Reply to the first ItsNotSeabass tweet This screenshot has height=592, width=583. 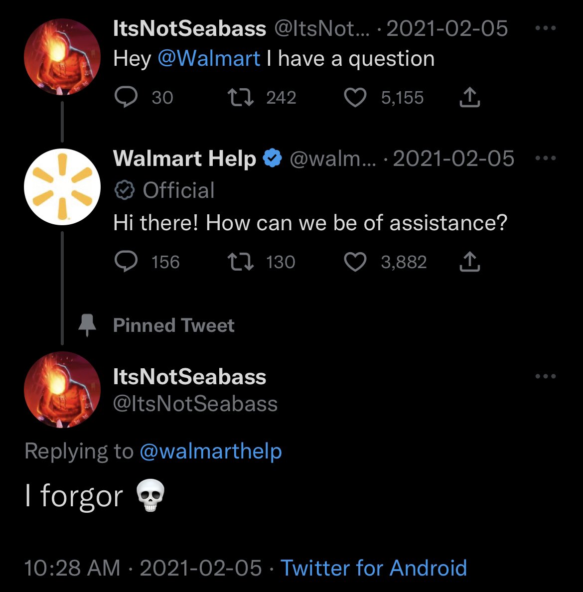point(126,98)
